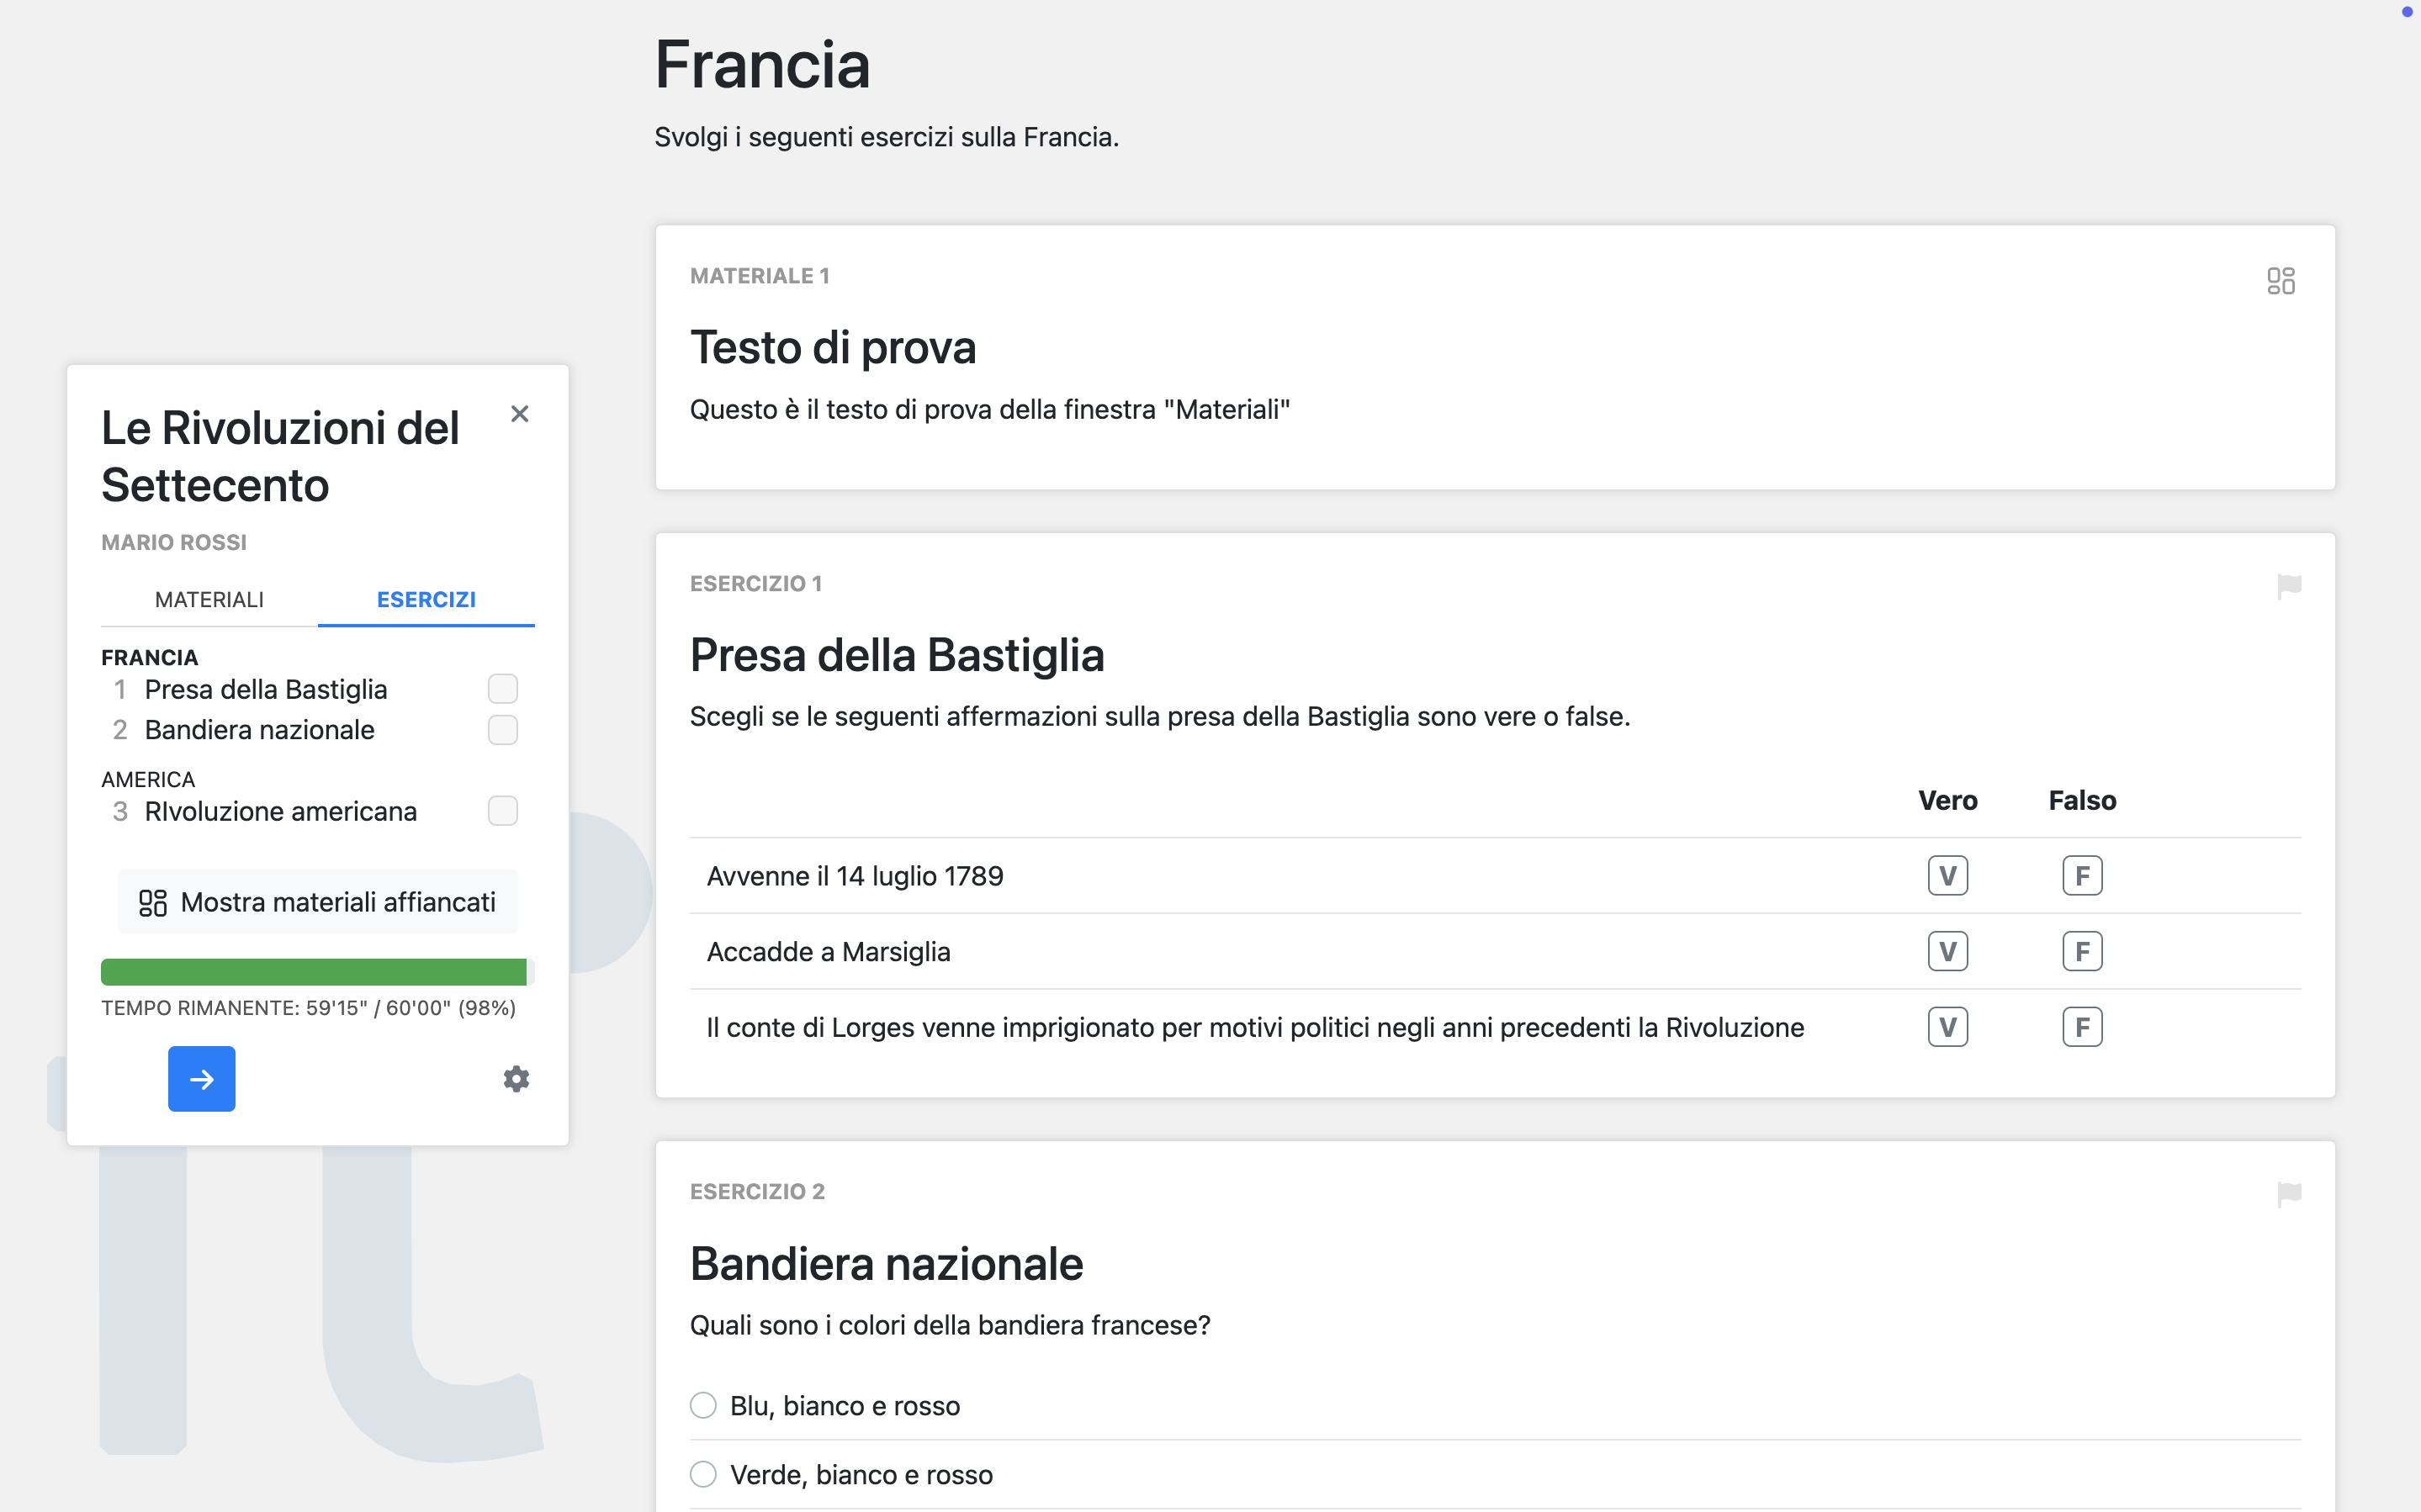Select radio option Verde, bianco e rosso

703,1475
